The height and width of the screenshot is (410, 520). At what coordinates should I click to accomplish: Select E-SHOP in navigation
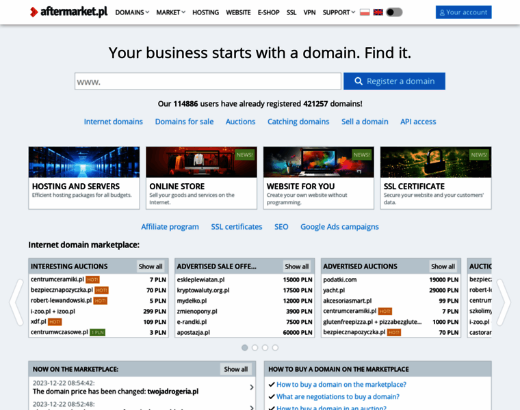pyautogui.click(x=269, y=12)
